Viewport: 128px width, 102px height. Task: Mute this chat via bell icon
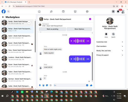(x=106, y=34)
